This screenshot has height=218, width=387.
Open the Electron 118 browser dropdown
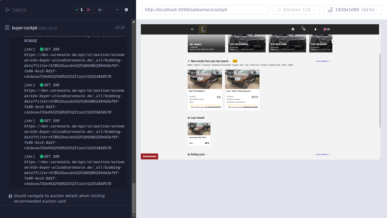[x=296, y=9]
